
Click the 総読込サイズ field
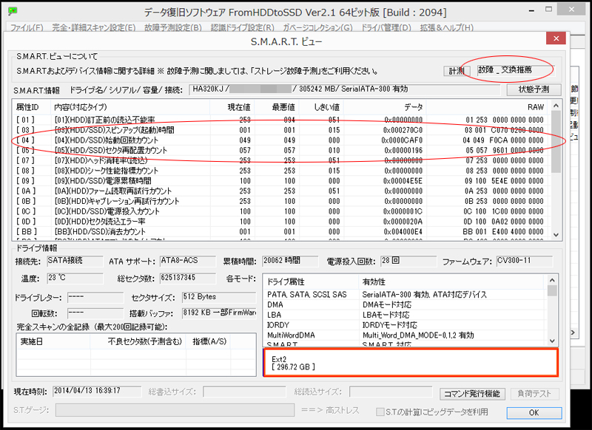pos(391,392)
